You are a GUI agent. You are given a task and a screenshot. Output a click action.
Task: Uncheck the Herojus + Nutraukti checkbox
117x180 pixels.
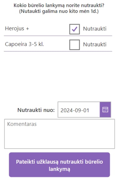click(x=75, y=29)
